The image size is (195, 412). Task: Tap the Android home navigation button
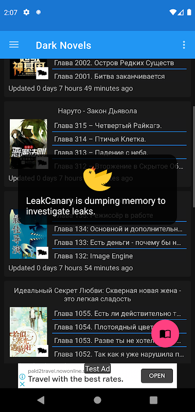97,400
